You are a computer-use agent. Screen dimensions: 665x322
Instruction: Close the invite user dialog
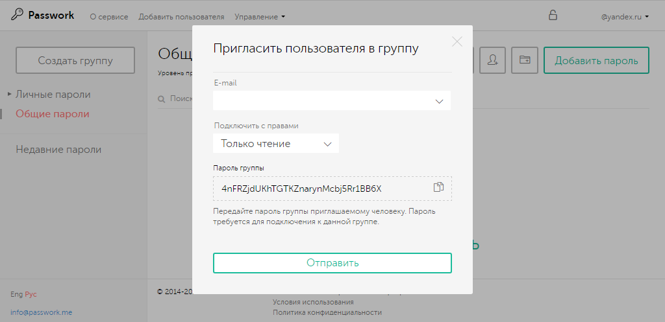457,41
